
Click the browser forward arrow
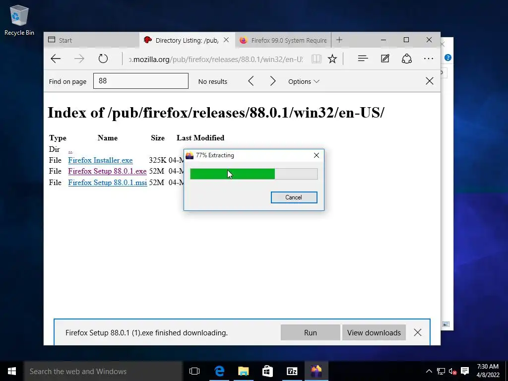click(x=79, y=59)
